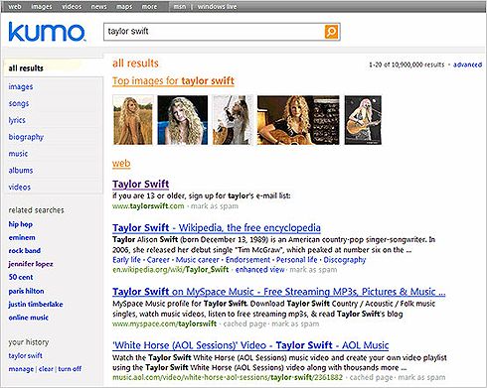
Task: Select all results in left sidebar
Action: (26, 68)
